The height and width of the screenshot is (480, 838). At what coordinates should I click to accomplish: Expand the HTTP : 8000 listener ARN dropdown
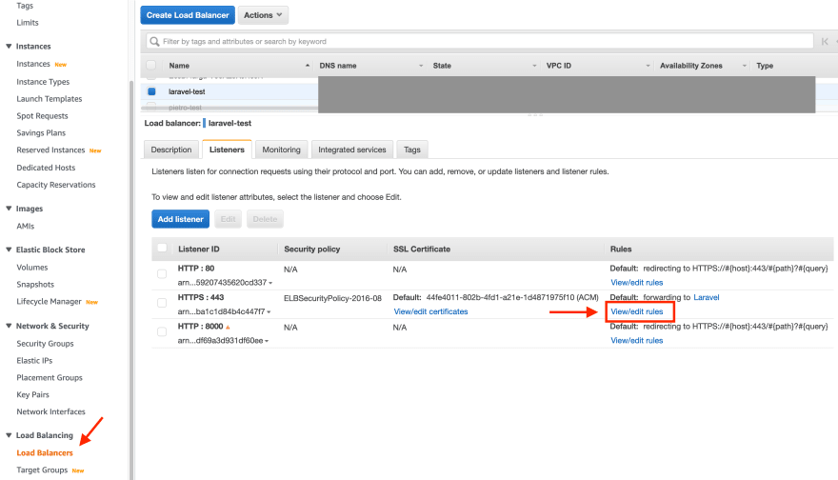click(266, 341)
